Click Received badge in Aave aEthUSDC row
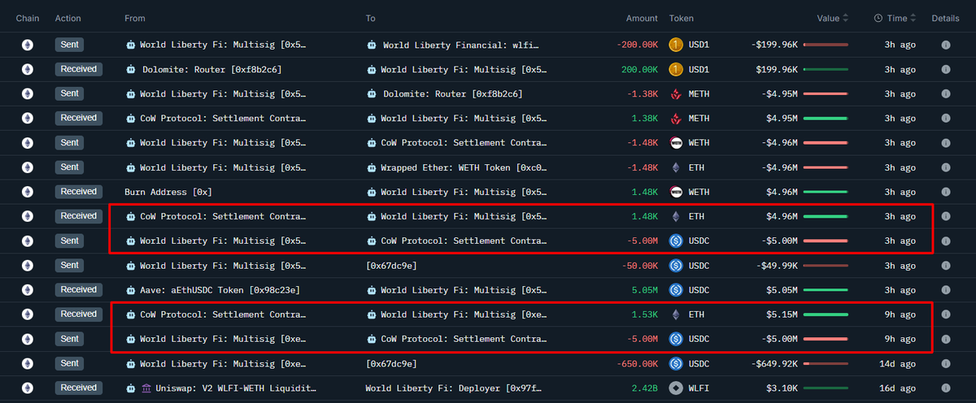This screenshot has height=403, width=976. (x=79, y=289)
